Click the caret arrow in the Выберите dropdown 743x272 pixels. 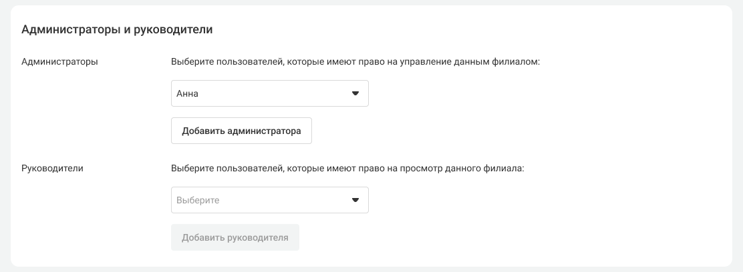coord(355,200)
